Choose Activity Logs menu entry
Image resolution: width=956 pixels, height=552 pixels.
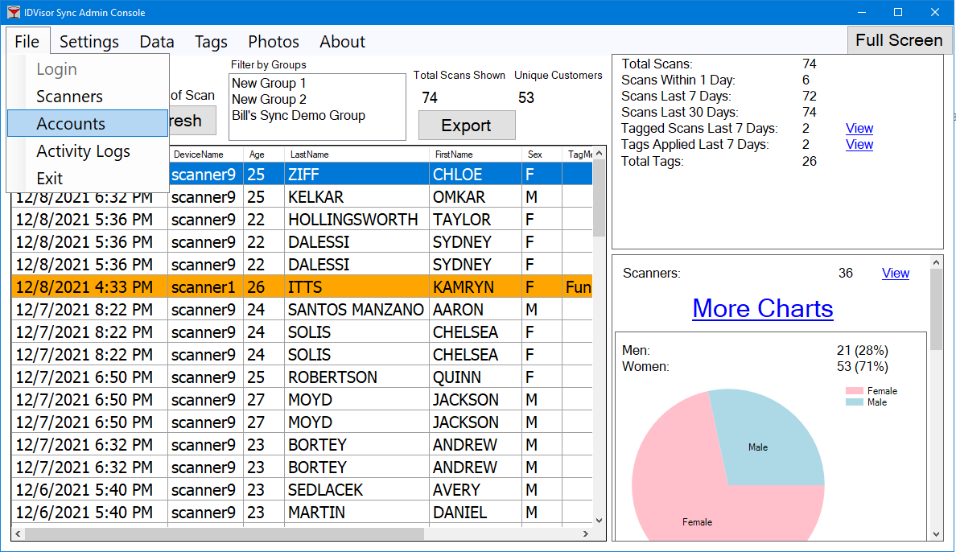(83, 151)
